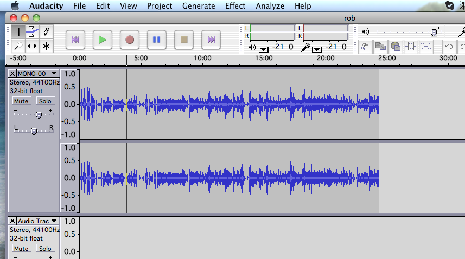
Task: Click the playback speaker meter icon
Action: click(x=252, y=47)
